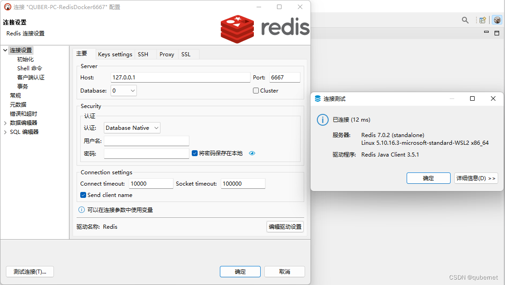The height and width of the screenshot is (285, 505).
Task: Minimize the background view panel
Action: (x=486, y=32)
